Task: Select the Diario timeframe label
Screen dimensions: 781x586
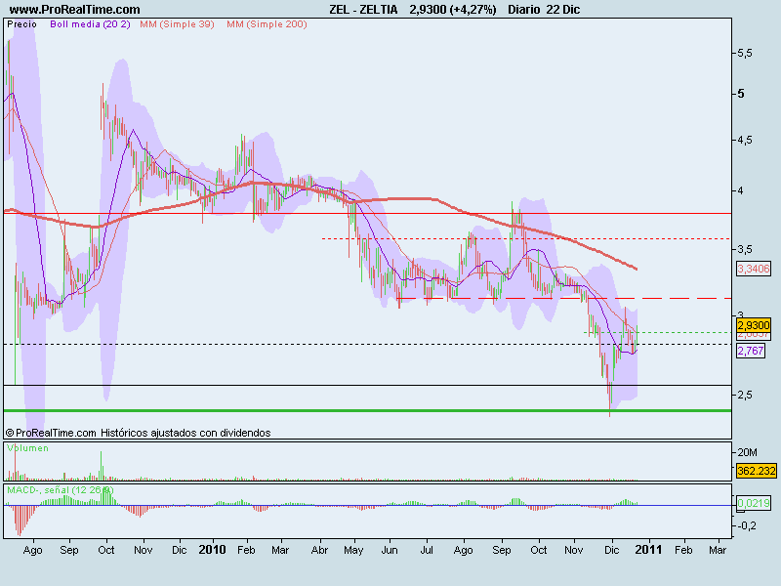Action: click(524, 10)
